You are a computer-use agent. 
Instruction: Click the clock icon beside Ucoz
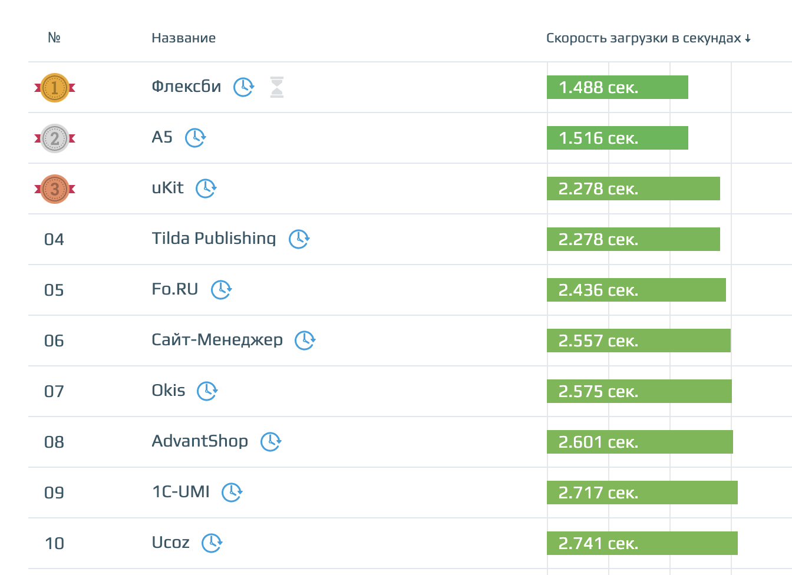tap(212, 543)
